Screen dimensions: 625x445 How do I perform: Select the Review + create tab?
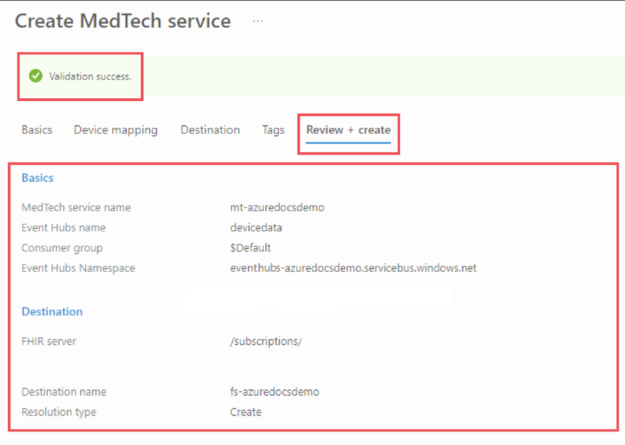(348, 130)
